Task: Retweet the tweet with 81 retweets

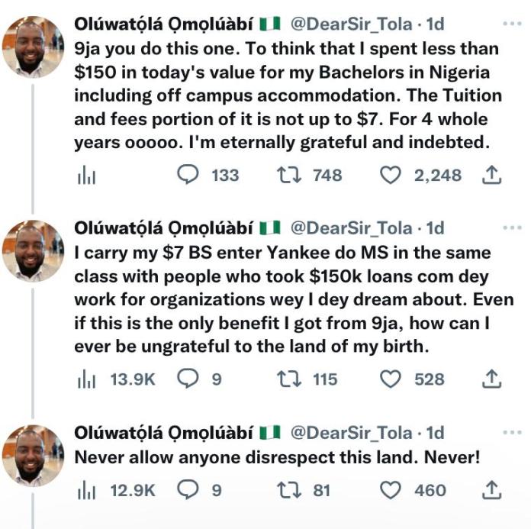Action: point(289,490)
